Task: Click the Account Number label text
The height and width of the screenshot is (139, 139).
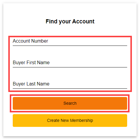Action: 31,41
